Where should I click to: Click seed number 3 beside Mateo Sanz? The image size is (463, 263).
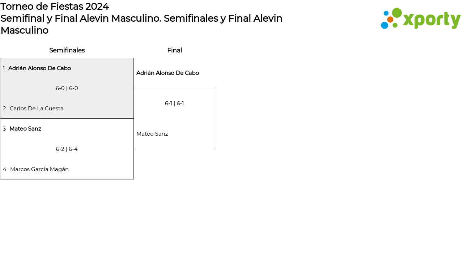[4, 129]
